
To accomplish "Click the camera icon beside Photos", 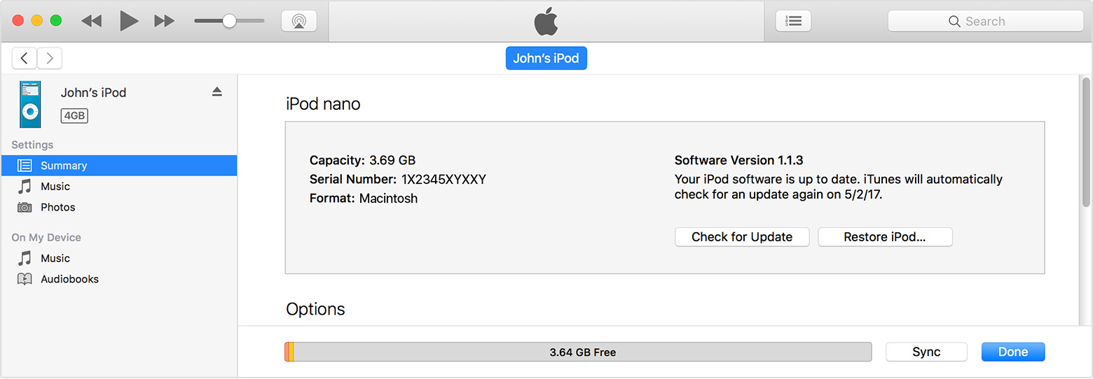I will pos(25,208).
